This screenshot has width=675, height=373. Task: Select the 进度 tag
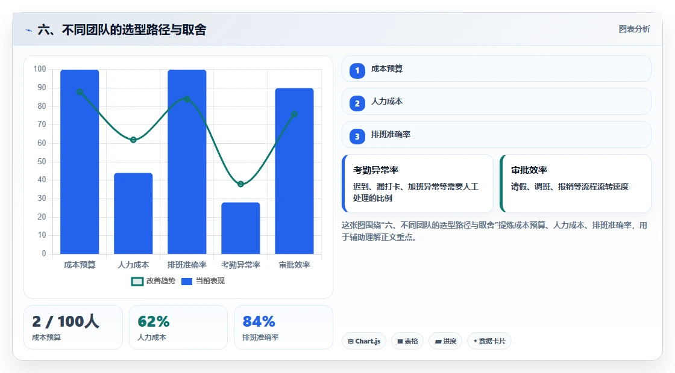coord(445,341)
